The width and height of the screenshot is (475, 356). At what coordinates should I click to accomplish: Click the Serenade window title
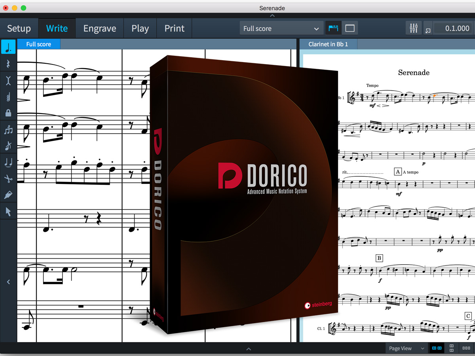coord(272,8)
